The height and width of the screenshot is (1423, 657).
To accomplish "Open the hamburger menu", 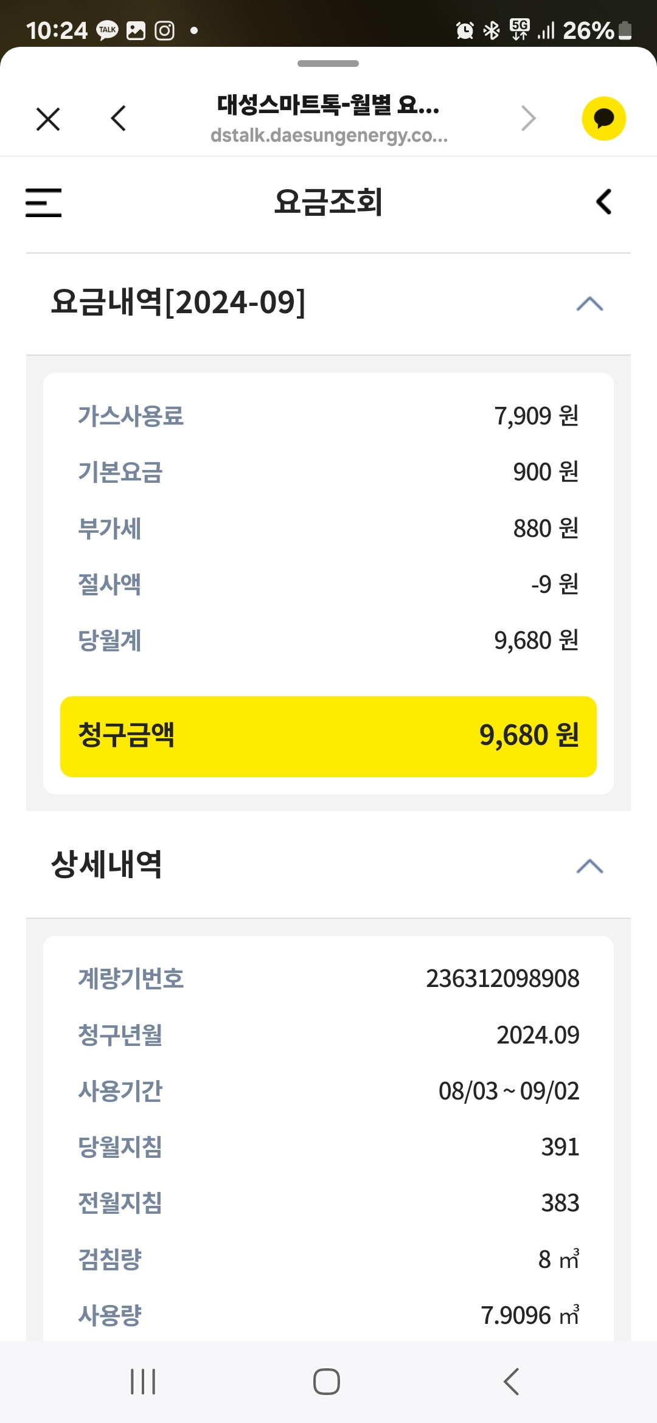I will point(44,203).
